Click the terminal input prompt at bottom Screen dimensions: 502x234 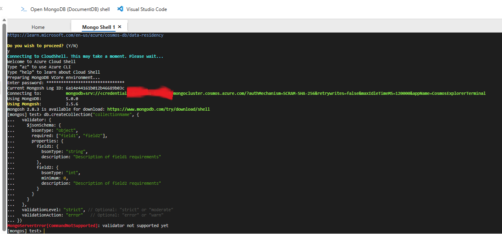(26, 231)
